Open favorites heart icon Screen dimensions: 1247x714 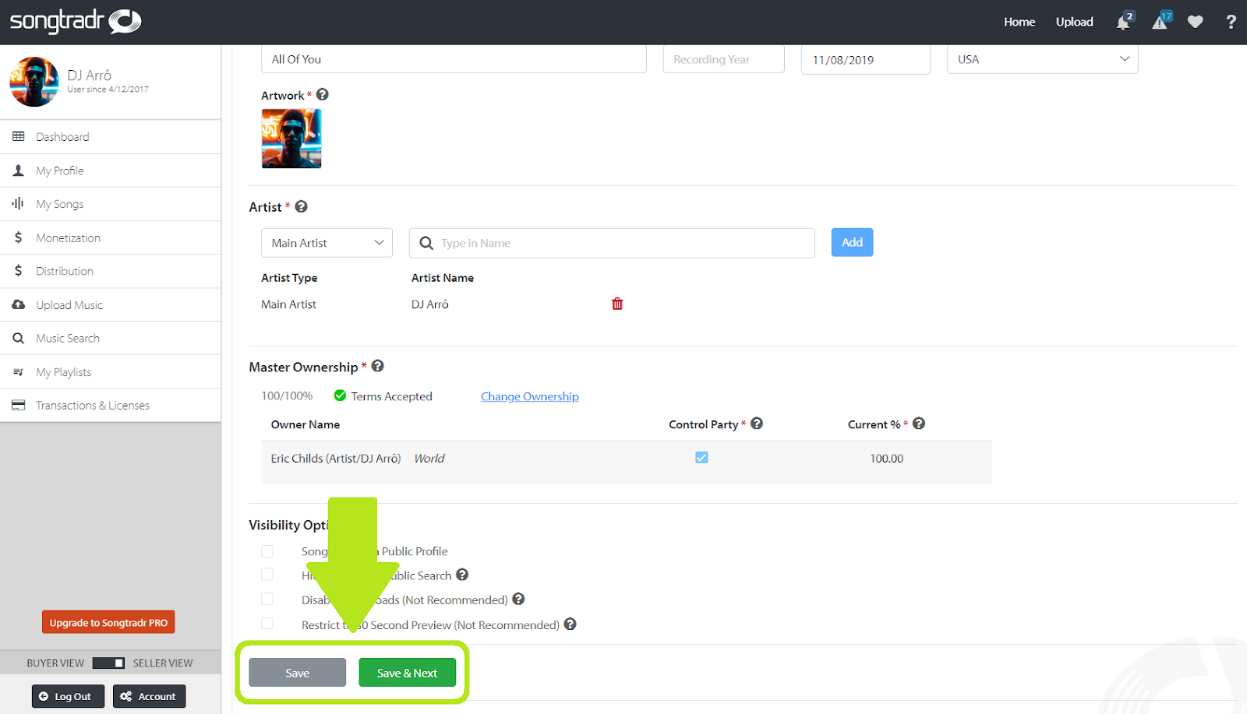click(1195, 22)
